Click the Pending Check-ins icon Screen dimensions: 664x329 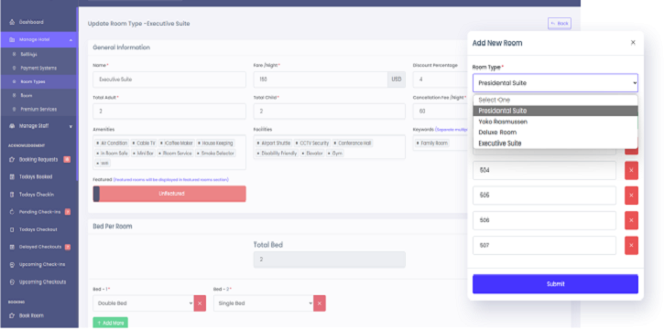(x=12, y=212)
